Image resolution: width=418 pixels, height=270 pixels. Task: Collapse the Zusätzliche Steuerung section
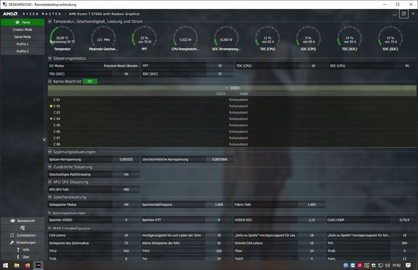[x=50, y=167]
